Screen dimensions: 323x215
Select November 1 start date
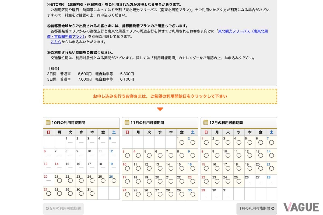tap(182, 142)
